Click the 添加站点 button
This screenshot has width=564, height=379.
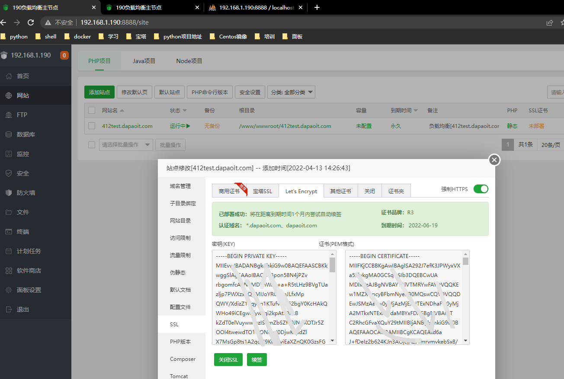[x=99, y=92]
